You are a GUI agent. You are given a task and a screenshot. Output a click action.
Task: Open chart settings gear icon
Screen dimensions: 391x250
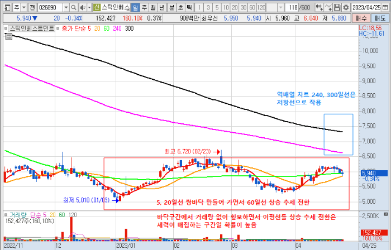[x=346, y=8]
